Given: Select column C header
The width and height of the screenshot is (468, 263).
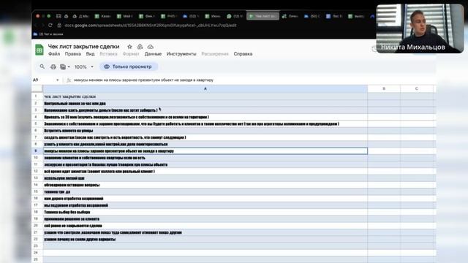Looking at the screenshot, I should (416, 88).
